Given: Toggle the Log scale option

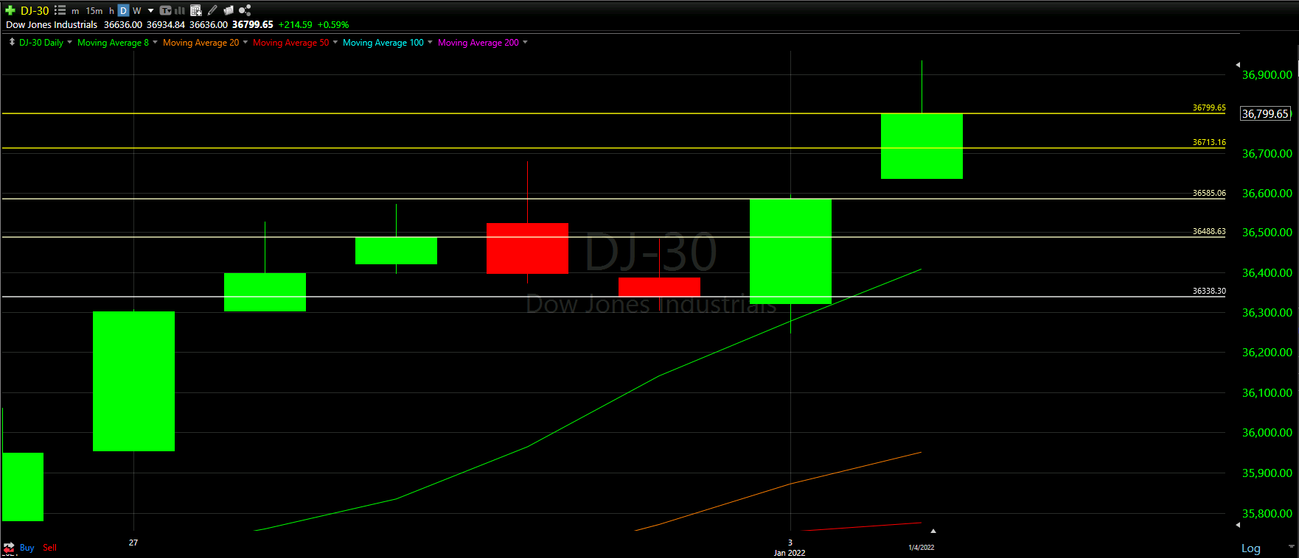Looking at the screenshot, I should coord(1251,548).
